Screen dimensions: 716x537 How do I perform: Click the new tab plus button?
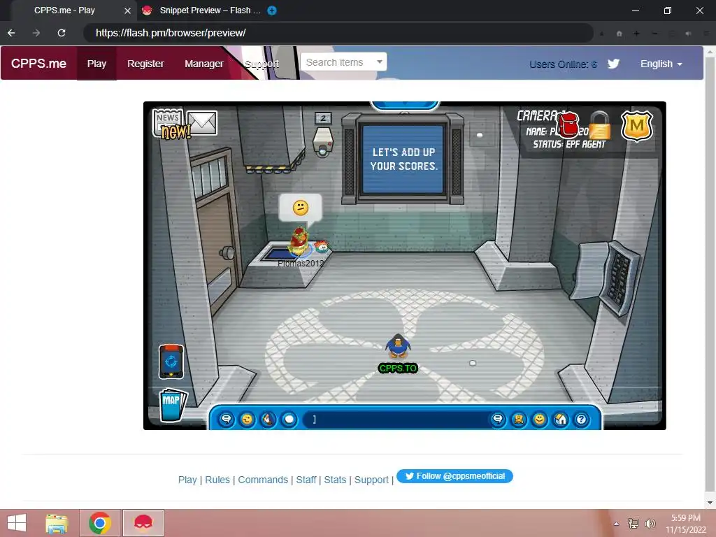coord(272,10)
